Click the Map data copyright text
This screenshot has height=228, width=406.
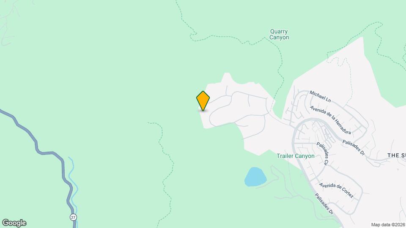click(x=388, y=225)
